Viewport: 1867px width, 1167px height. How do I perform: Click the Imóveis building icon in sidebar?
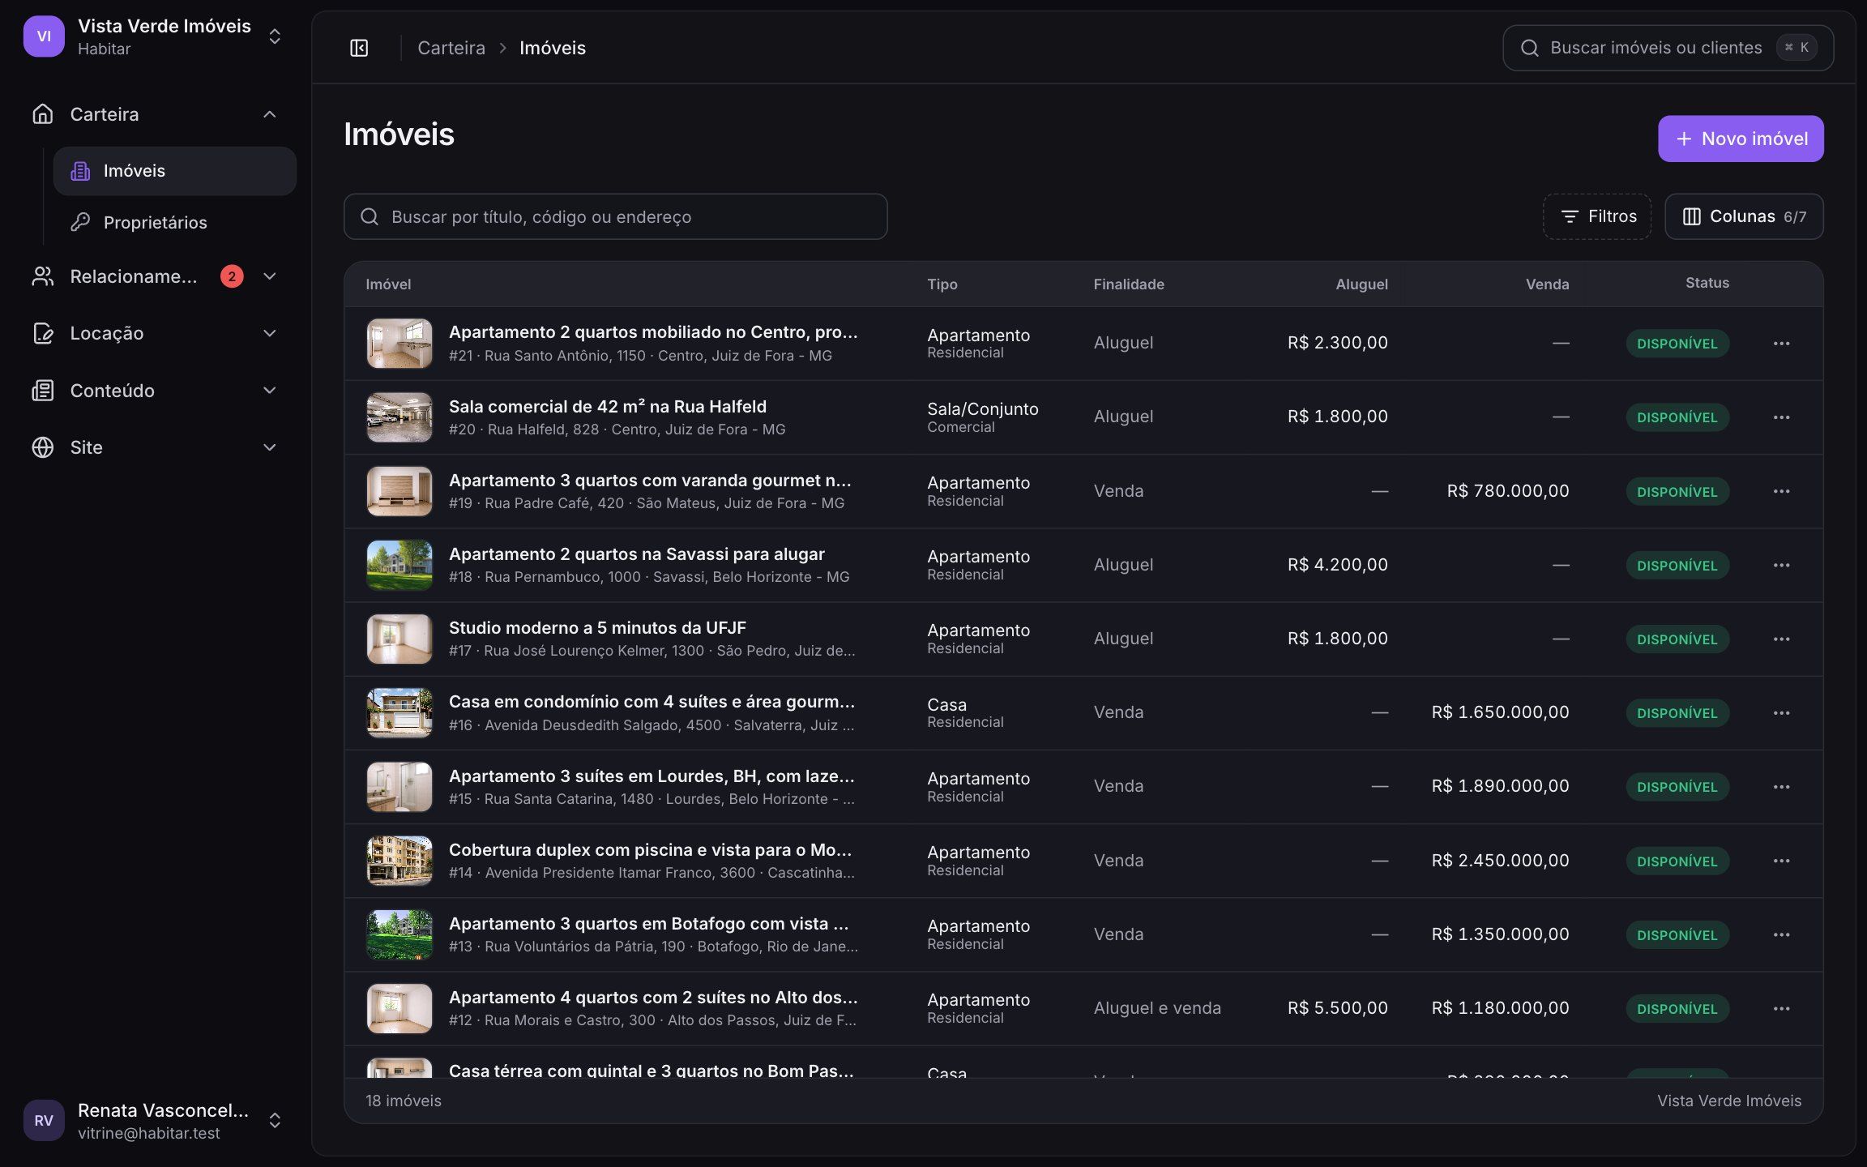point(80,171)
